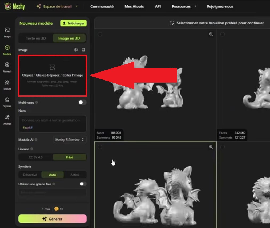Click the Nouveau modèle heading
This screenshot has width=270, height=228.
tap(36, 23)
